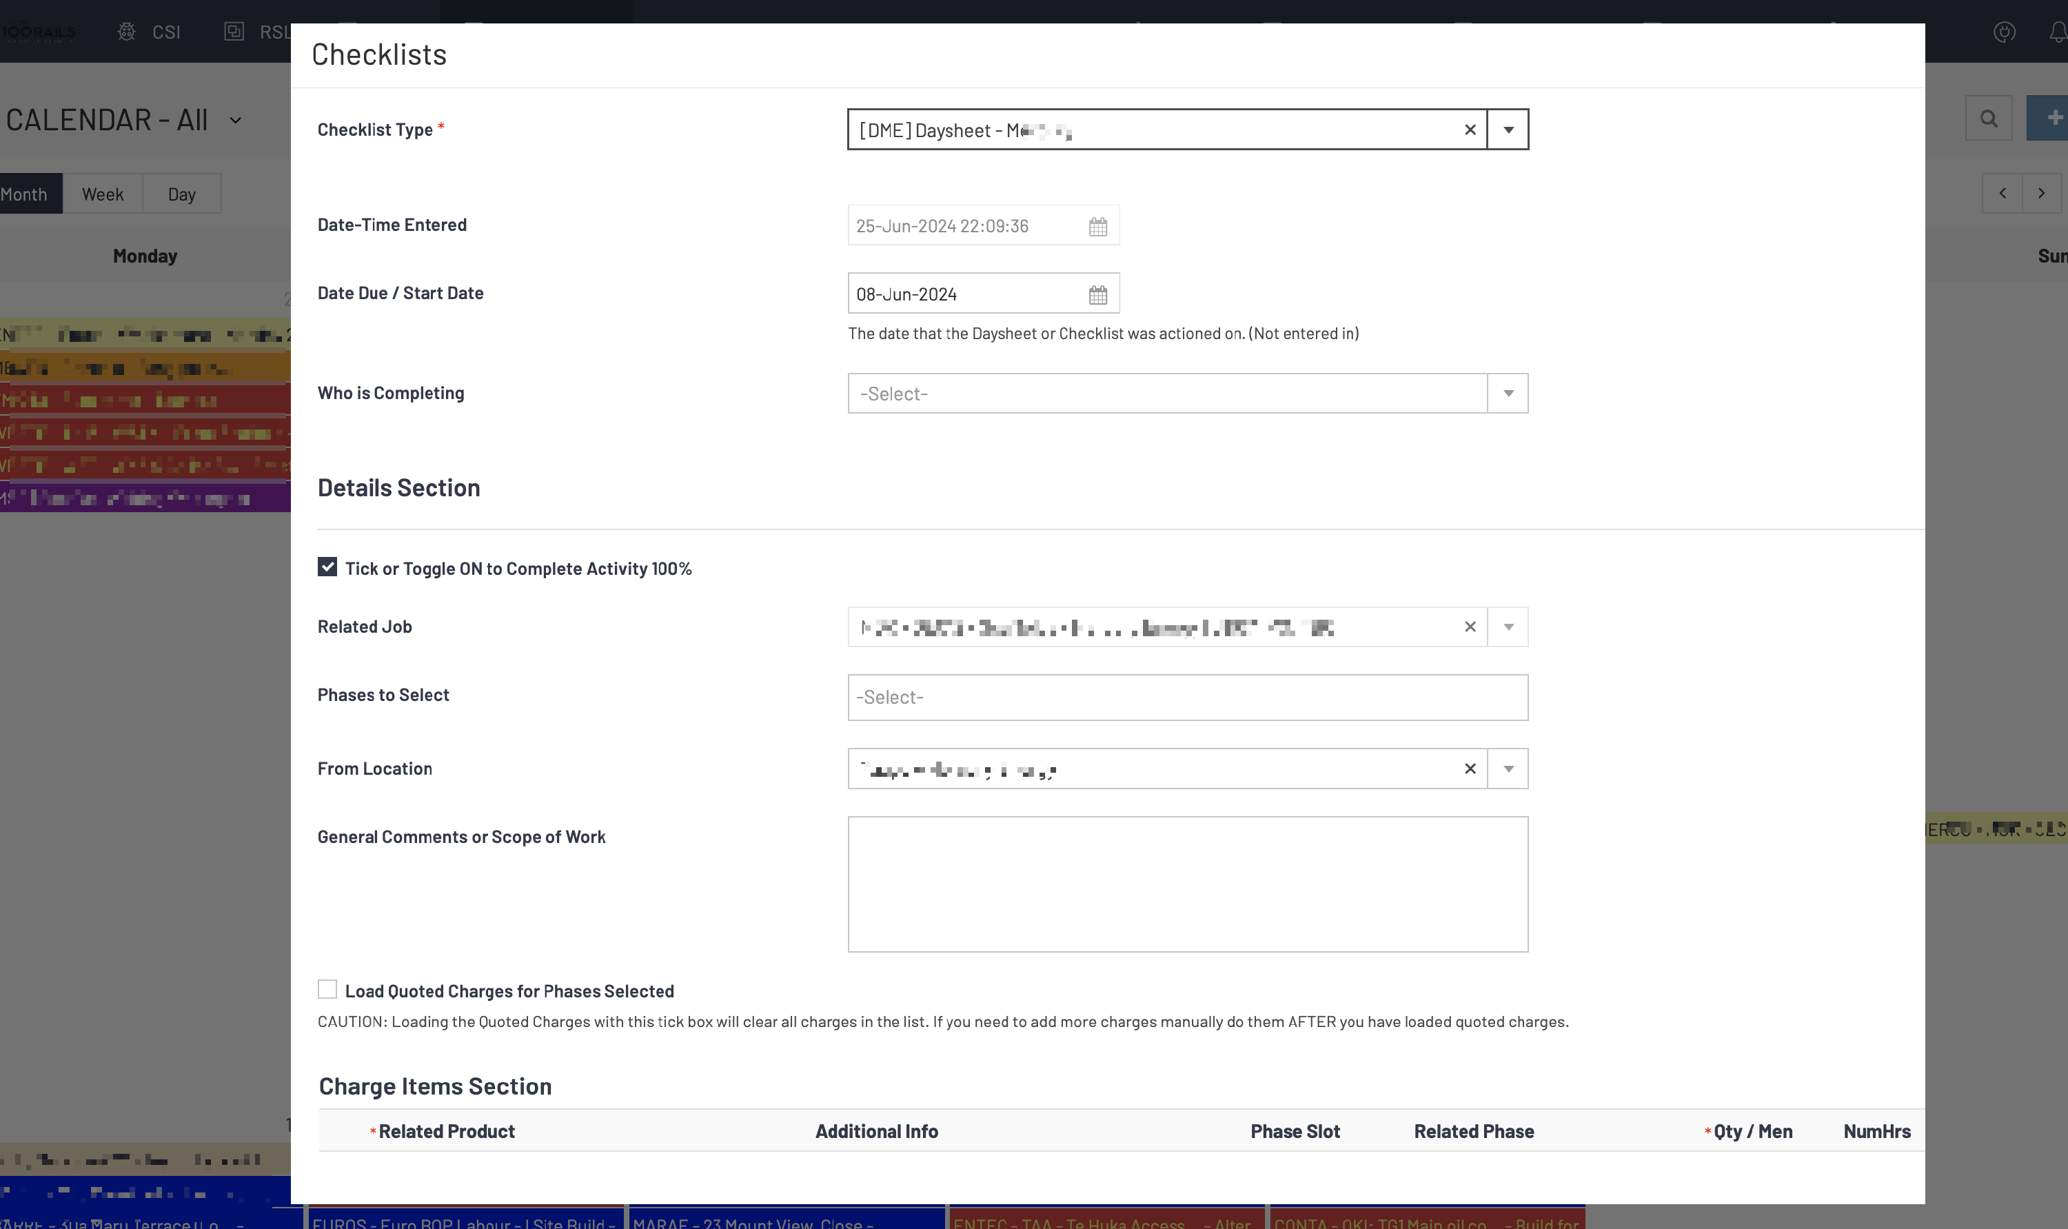Switch calendar to Week view
Image resolution: width=2068 pixels, height=1229 pixels.
[103, 194]
